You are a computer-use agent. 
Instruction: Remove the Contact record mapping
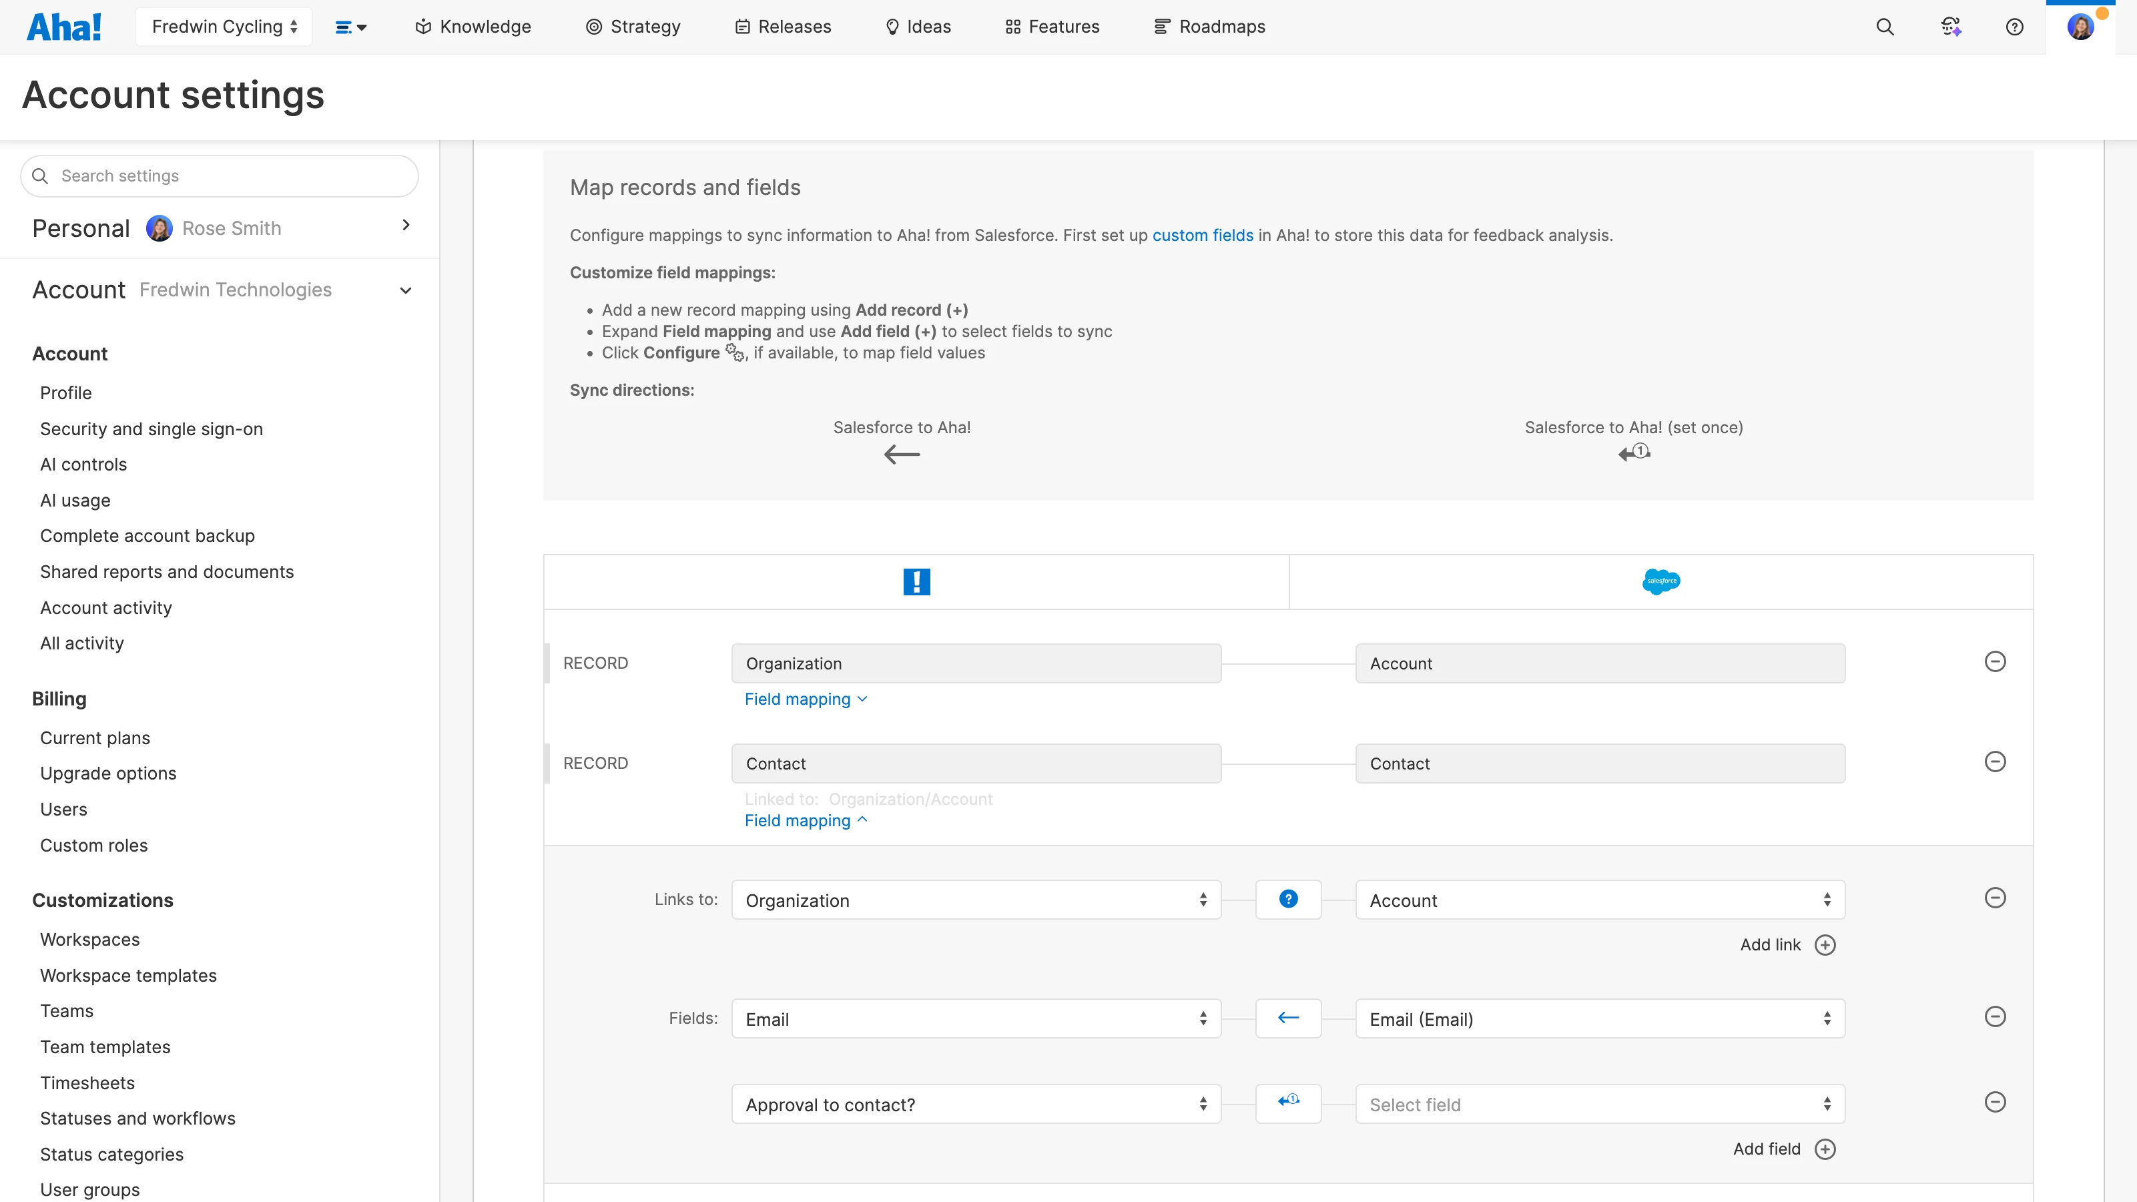[x=1995, y=762]
